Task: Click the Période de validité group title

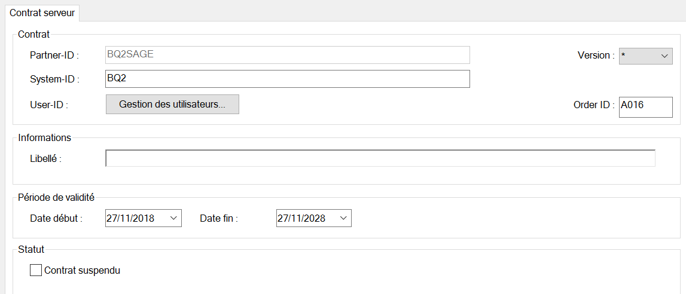Action: point(56,197)
